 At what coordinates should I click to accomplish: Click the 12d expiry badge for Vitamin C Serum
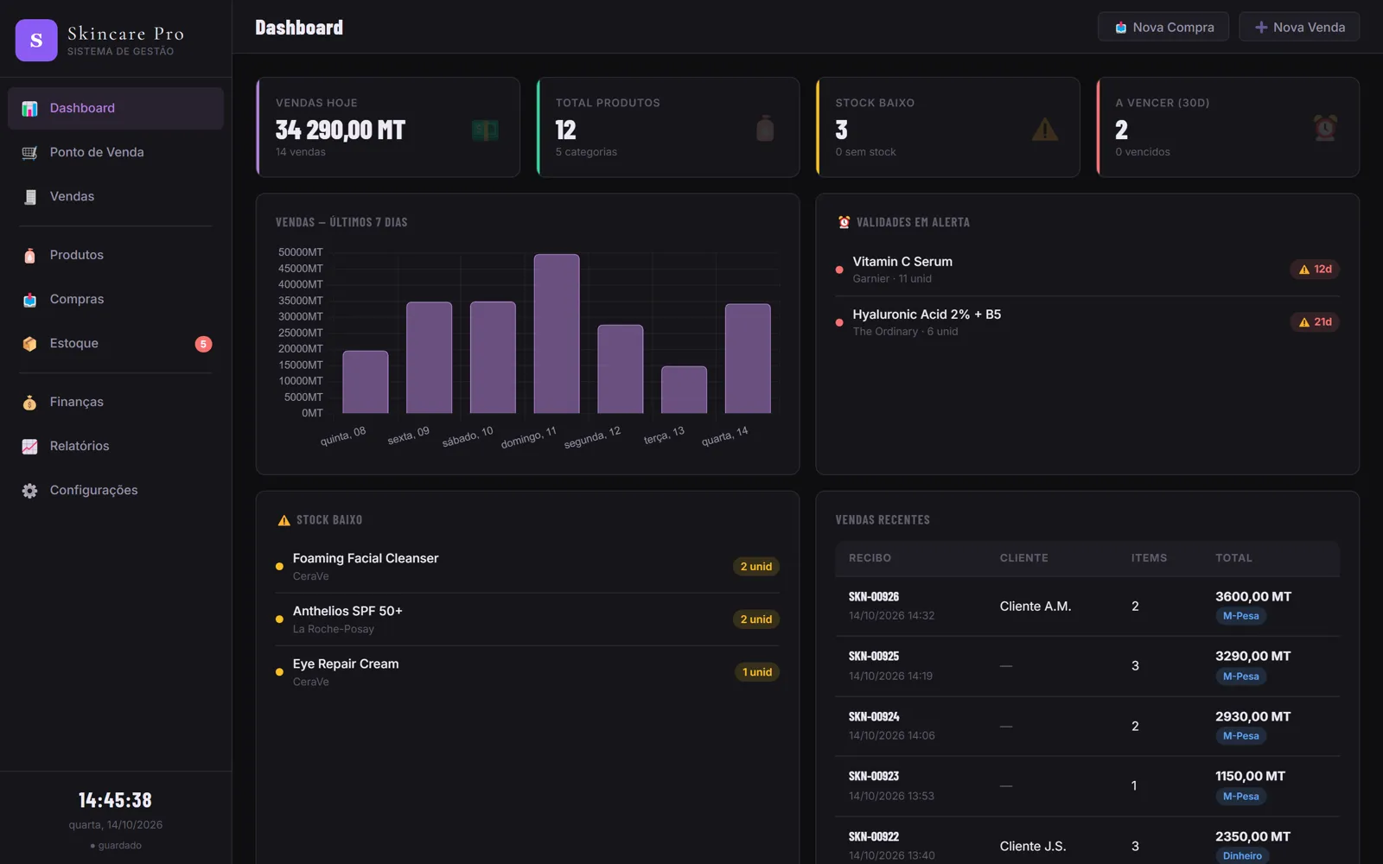click(x=1315, y=270)
